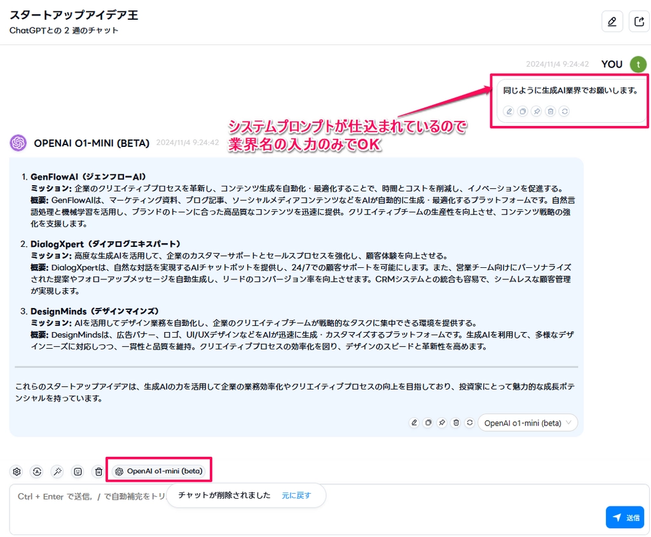Click the magic wand prompt icon
The height and width of the screenshot is (537, 651).
(57, 471)
